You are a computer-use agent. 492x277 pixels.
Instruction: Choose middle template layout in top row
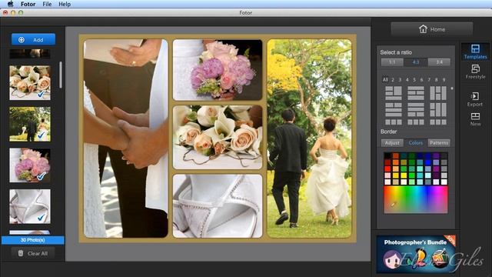pos(416,93)
